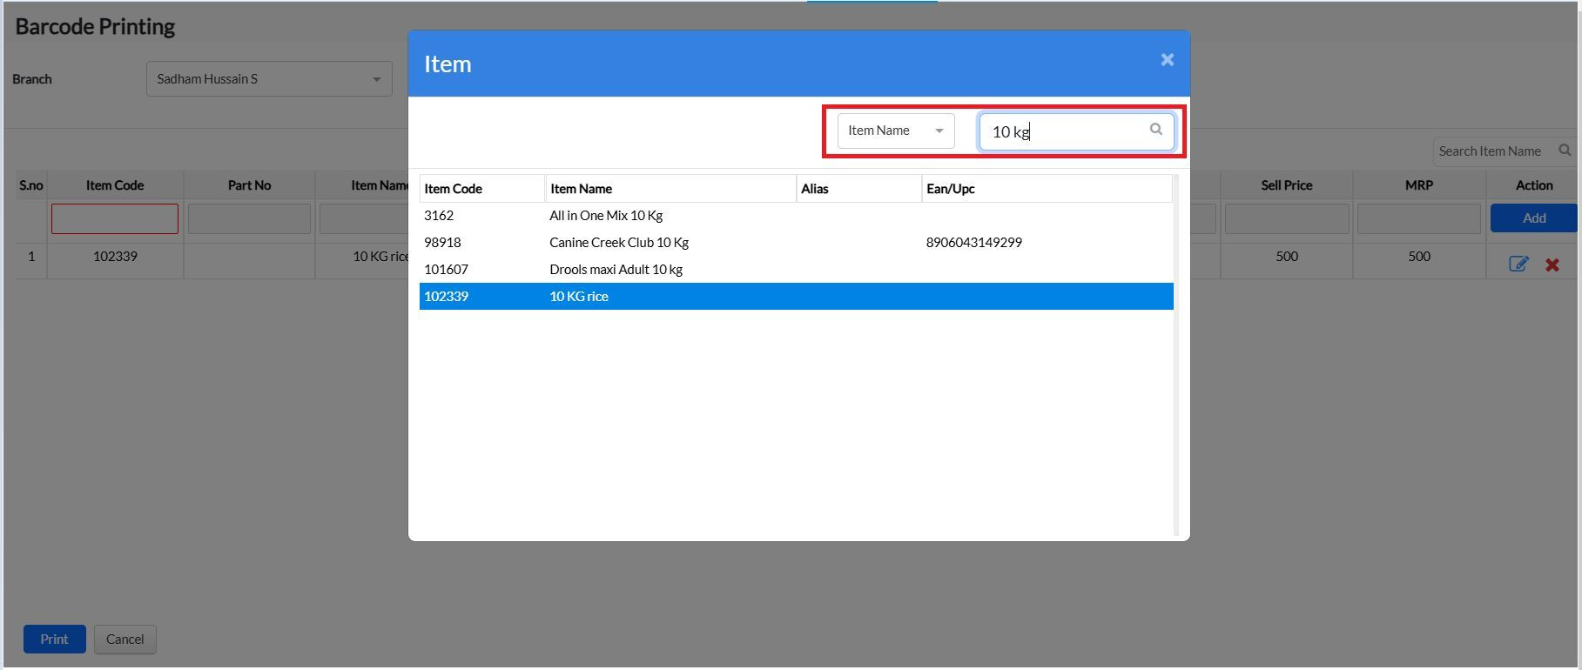
Task: Click the edit pencil icon for row 1
Action: (1518, 264)
